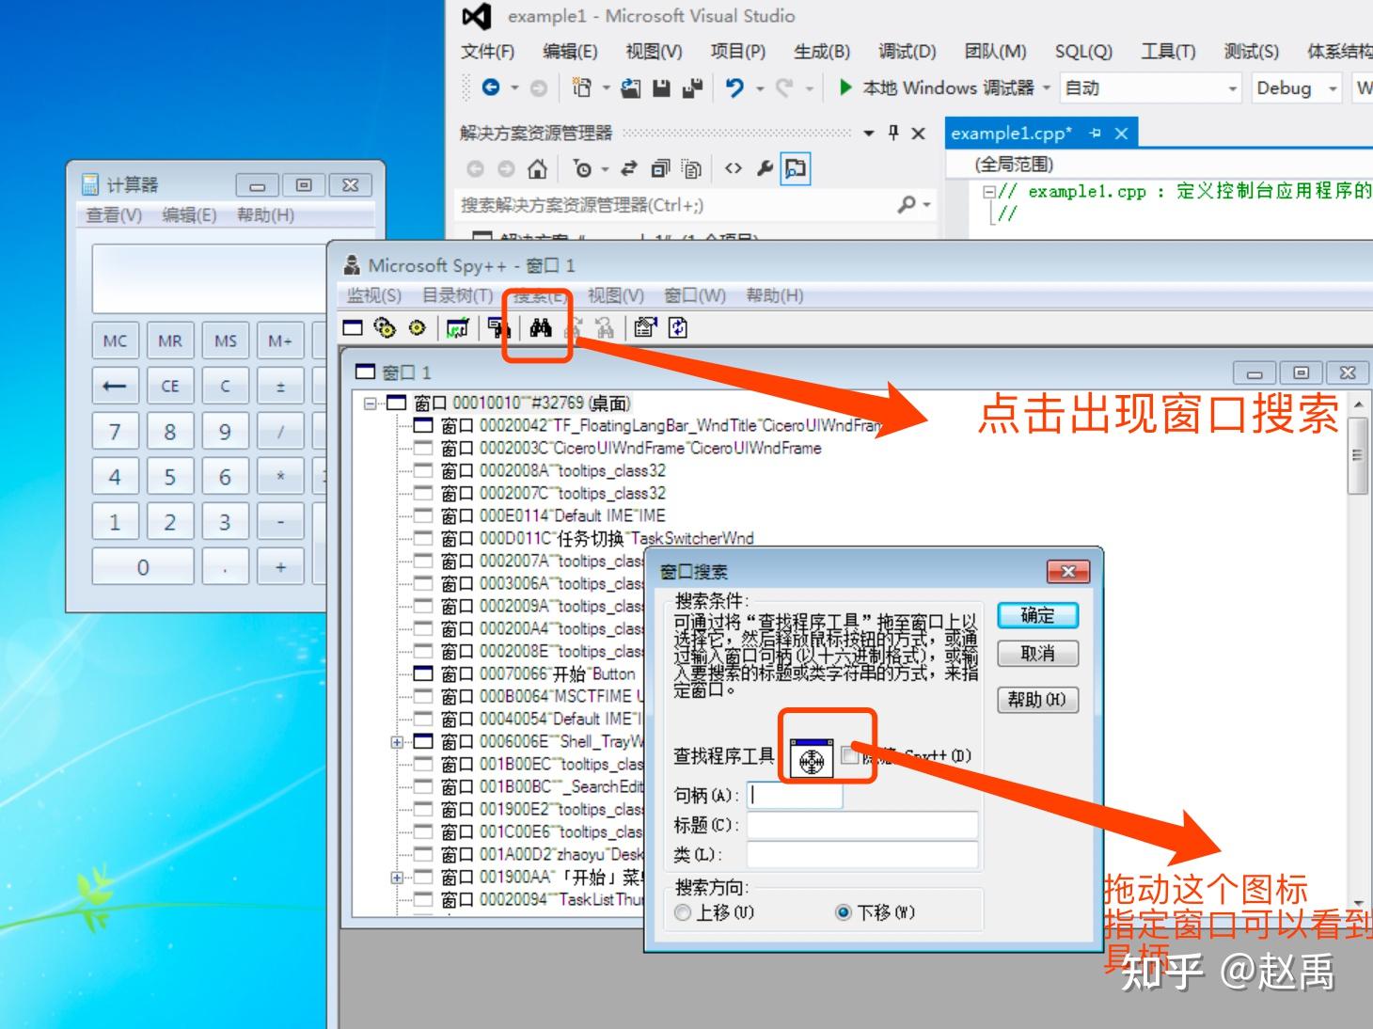Click the Save All icon in Visual Studio
Image resolution: width=1373 pixels, height=1029 pixels.
pyautogui.click(x=693, y=87)
